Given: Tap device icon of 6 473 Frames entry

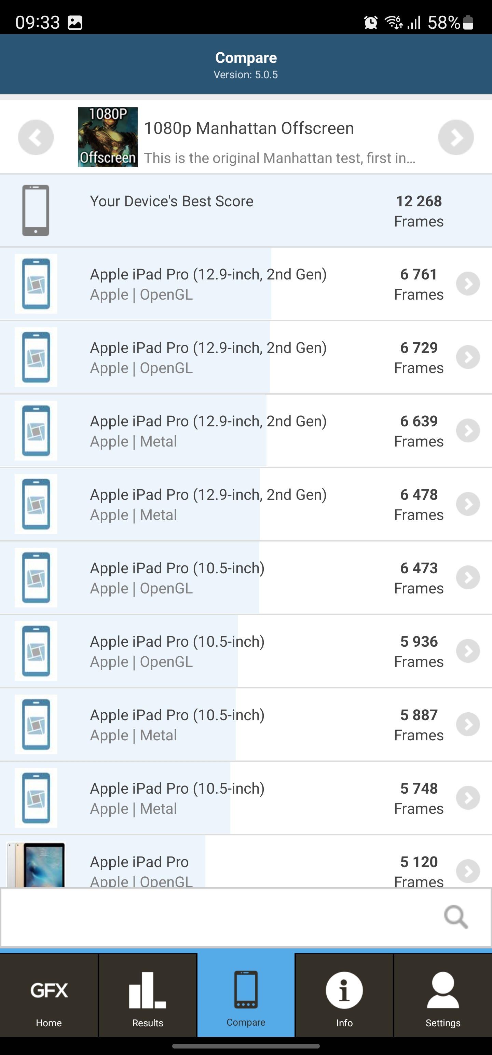Looking at the screenshot, I should [x=36, y=577].
